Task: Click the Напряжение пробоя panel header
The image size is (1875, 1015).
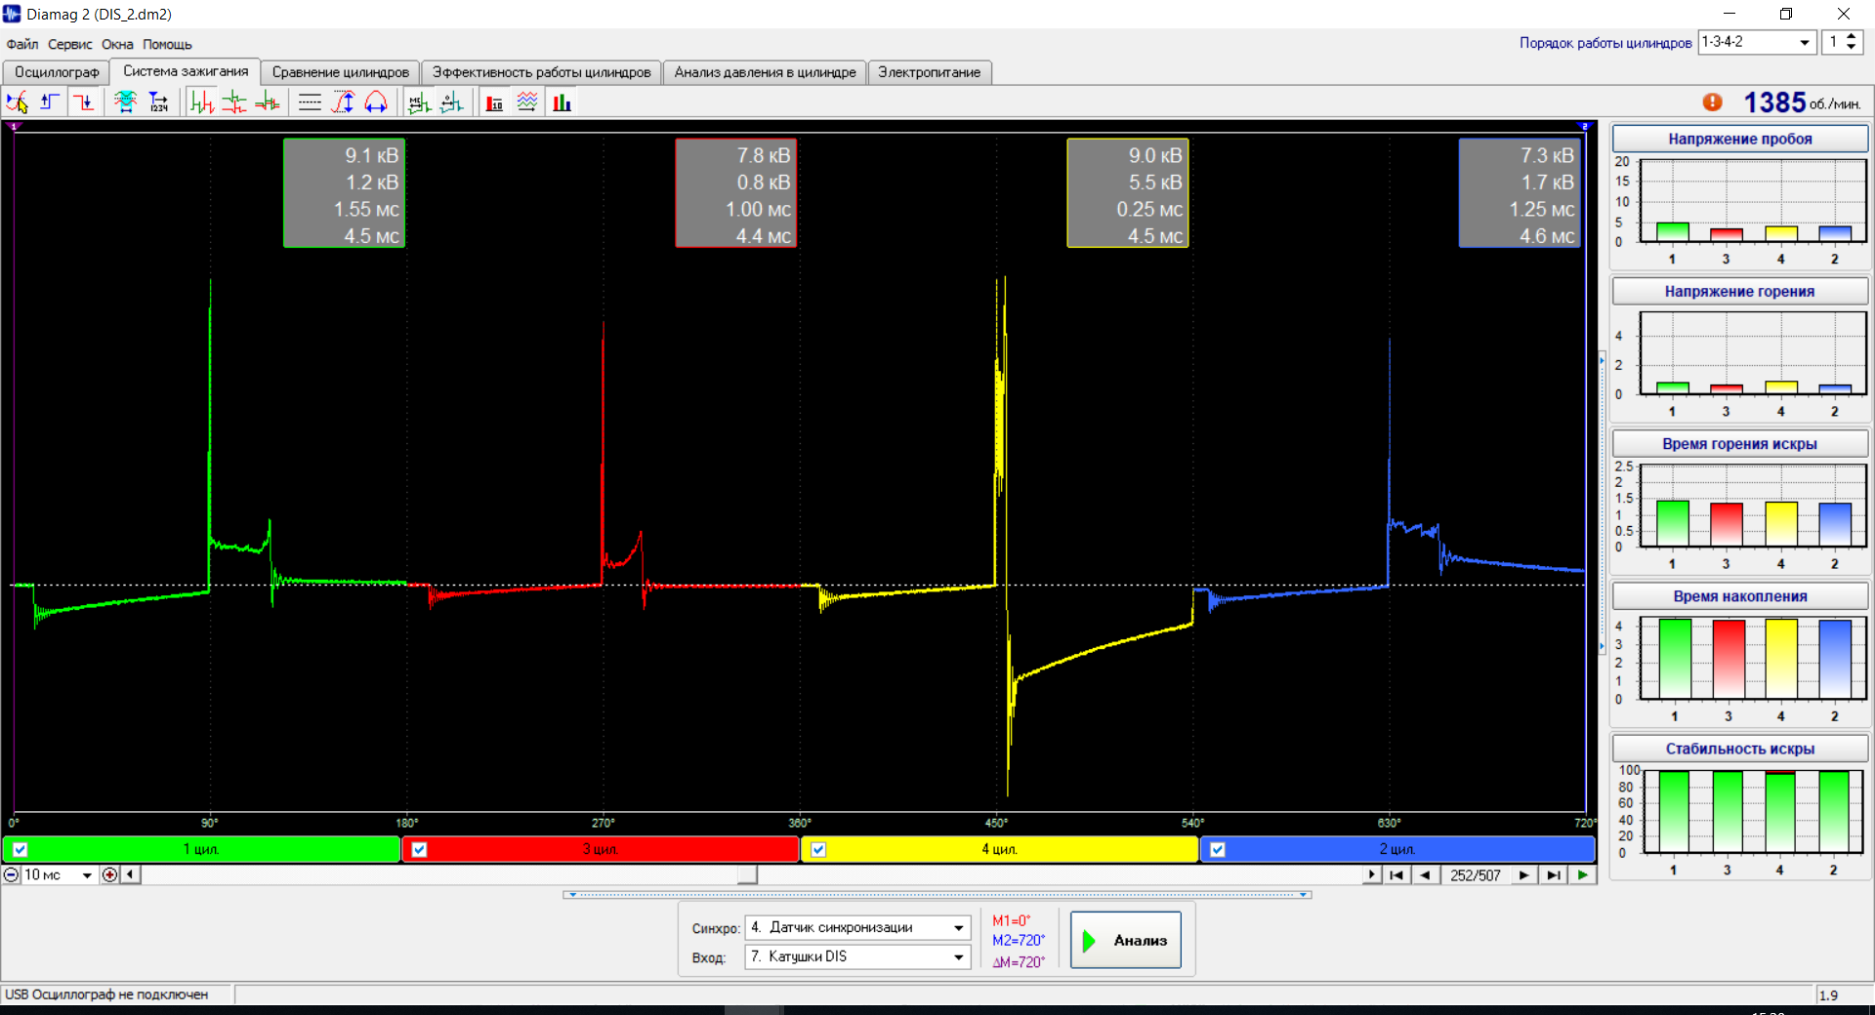Action: [x=1739, y=139]
